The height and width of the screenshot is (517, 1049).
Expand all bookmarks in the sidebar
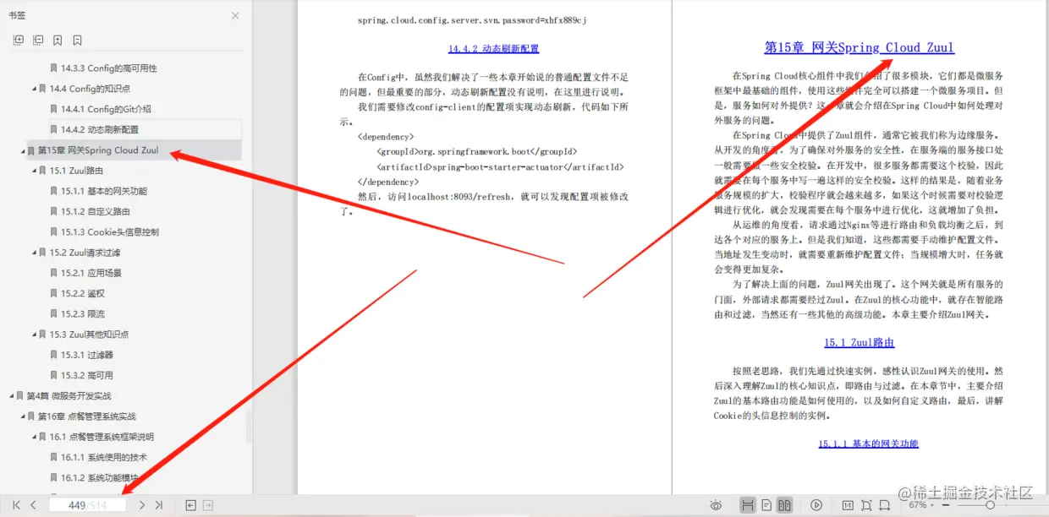point(19,40)
